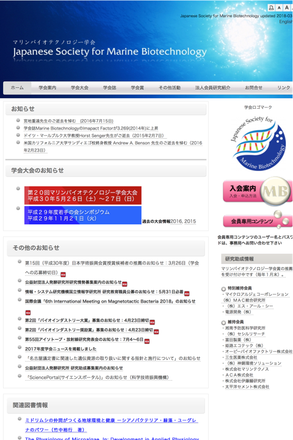
Task: Click the Marine Biotechnology society logo mark
Action: click(258, 143)
